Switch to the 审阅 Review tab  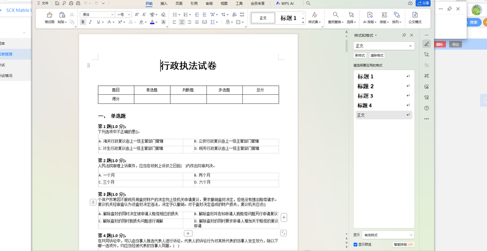[209, 4]
